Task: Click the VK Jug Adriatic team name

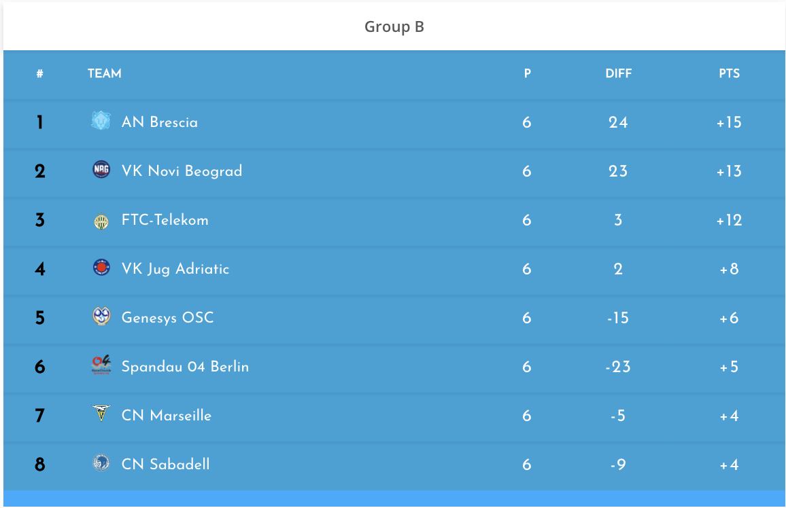Action: point(175,269)
